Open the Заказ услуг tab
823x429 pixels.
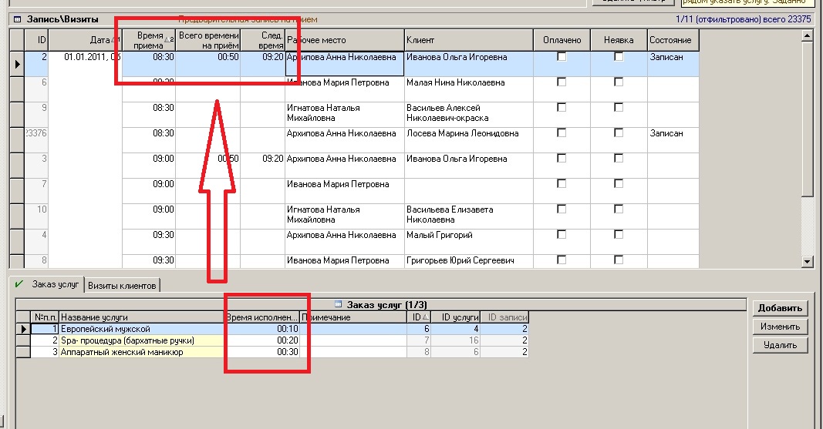click(52, 285)
